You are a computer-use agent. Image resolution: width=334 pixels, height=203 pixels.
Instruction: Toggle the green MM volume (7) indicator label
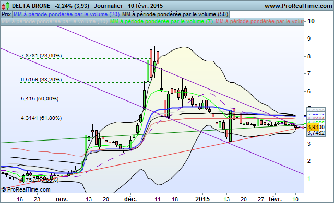(161, 21)
